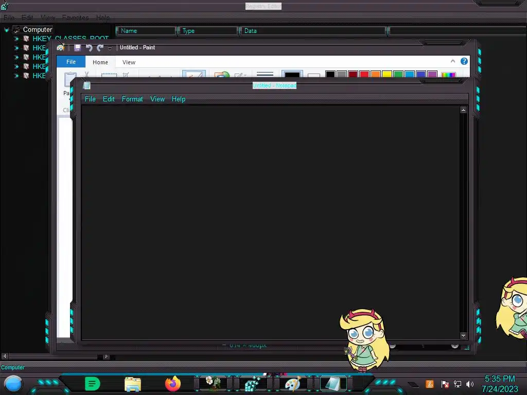Screen dimensions: 527x395
Task: Click the Notepad icon in its title bar
Action: 86,86
